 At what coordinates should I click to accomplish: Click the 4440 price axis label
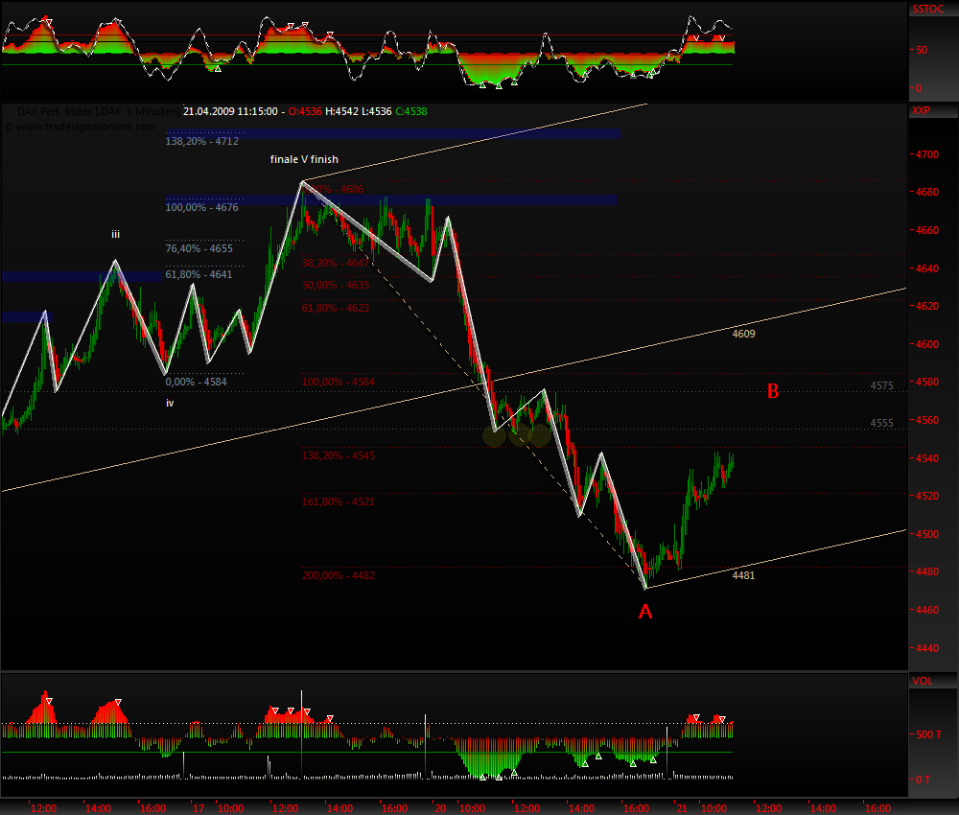click(x=926, y=648)
